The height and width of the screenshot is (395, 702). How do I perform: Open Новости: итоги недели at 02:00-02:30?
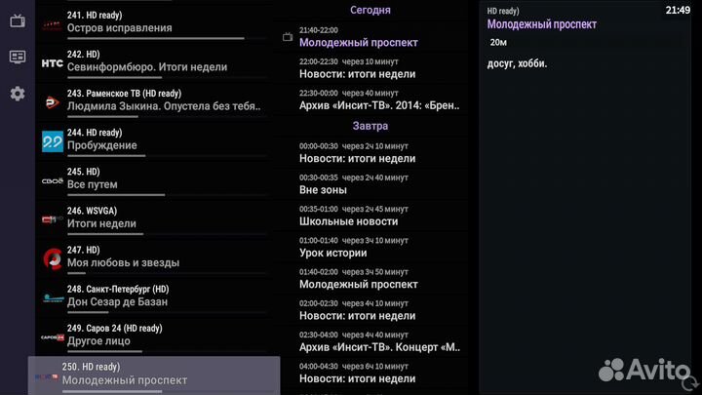pyautogui.click(x=371, y=310)
